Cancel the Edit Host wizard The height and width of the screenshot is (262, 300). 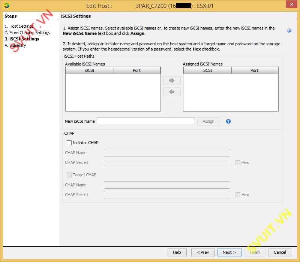[x=280, y=252]
